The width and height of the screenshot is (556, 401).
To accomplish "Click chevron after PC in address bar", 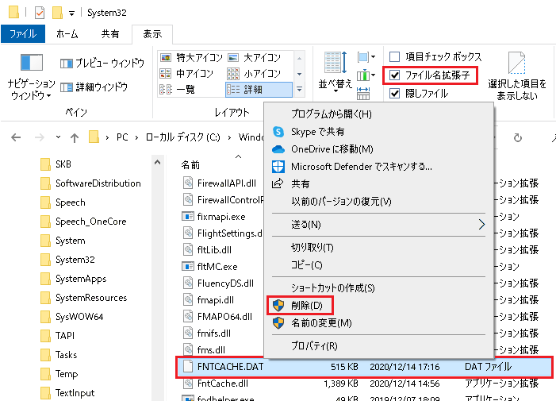I will [x=136, y=137].
